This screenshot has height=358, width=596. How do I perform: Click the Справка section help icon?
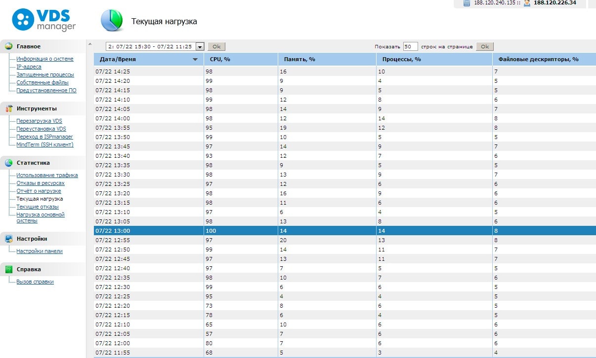8,269
